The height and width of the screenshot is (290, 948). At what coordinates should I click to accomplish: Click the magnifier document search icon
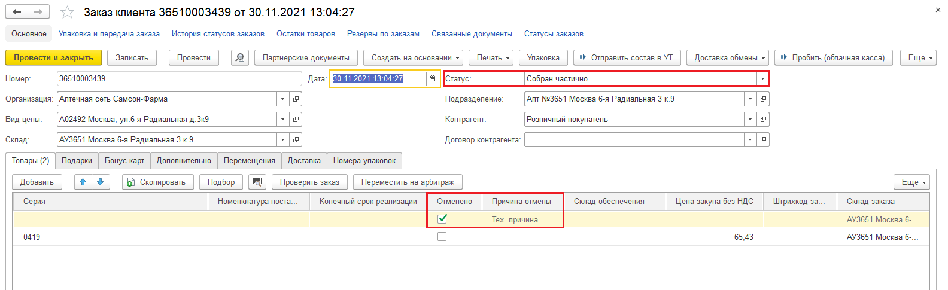pos(240,57)
